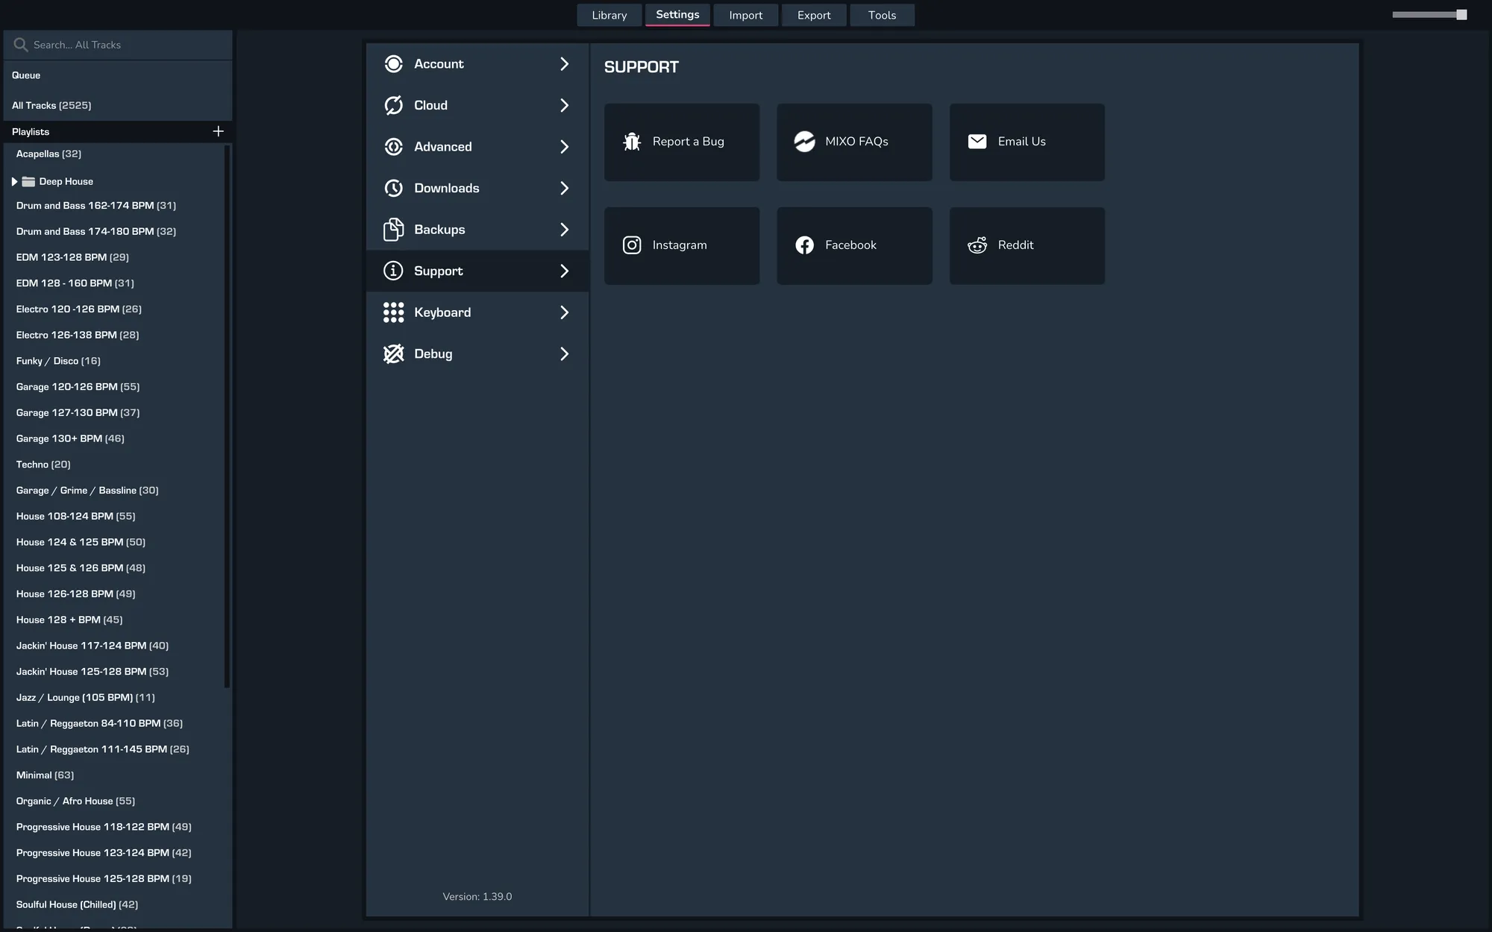Click the Reddit alien icon
This screenshot has height=932, width=1492.
977,245
